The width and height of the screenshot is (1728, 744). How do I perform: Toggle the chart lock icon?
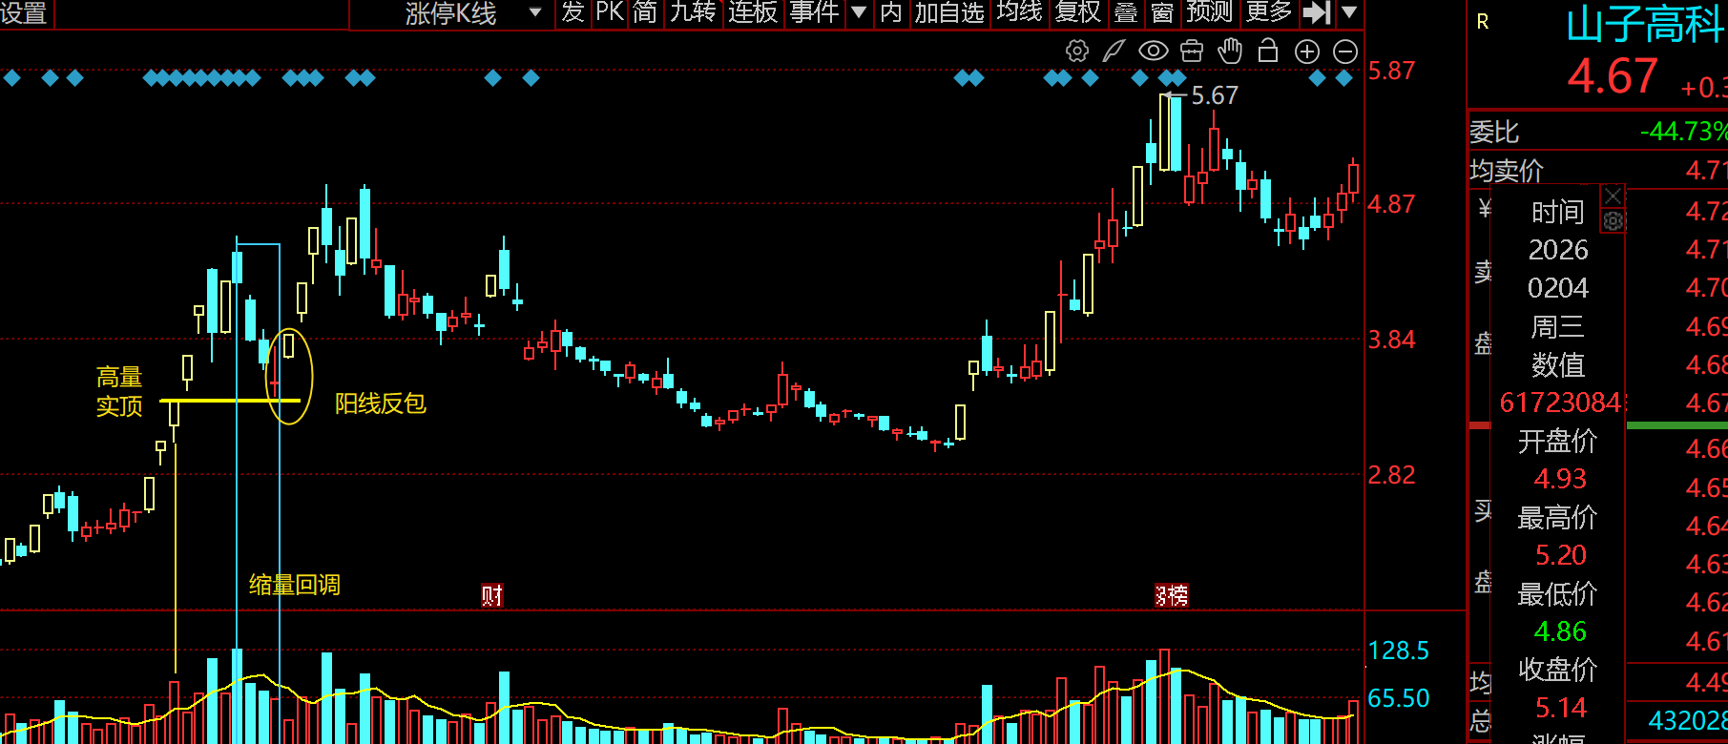click(x=1268, y=52)
